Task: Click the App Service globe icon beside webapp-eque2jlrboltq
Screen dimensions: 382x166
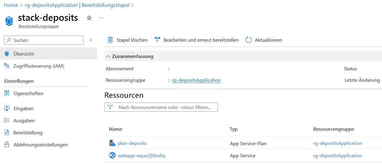Action: pyautogui.click(x=112, y=155)
